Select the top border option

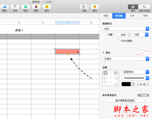pos(105,83)
